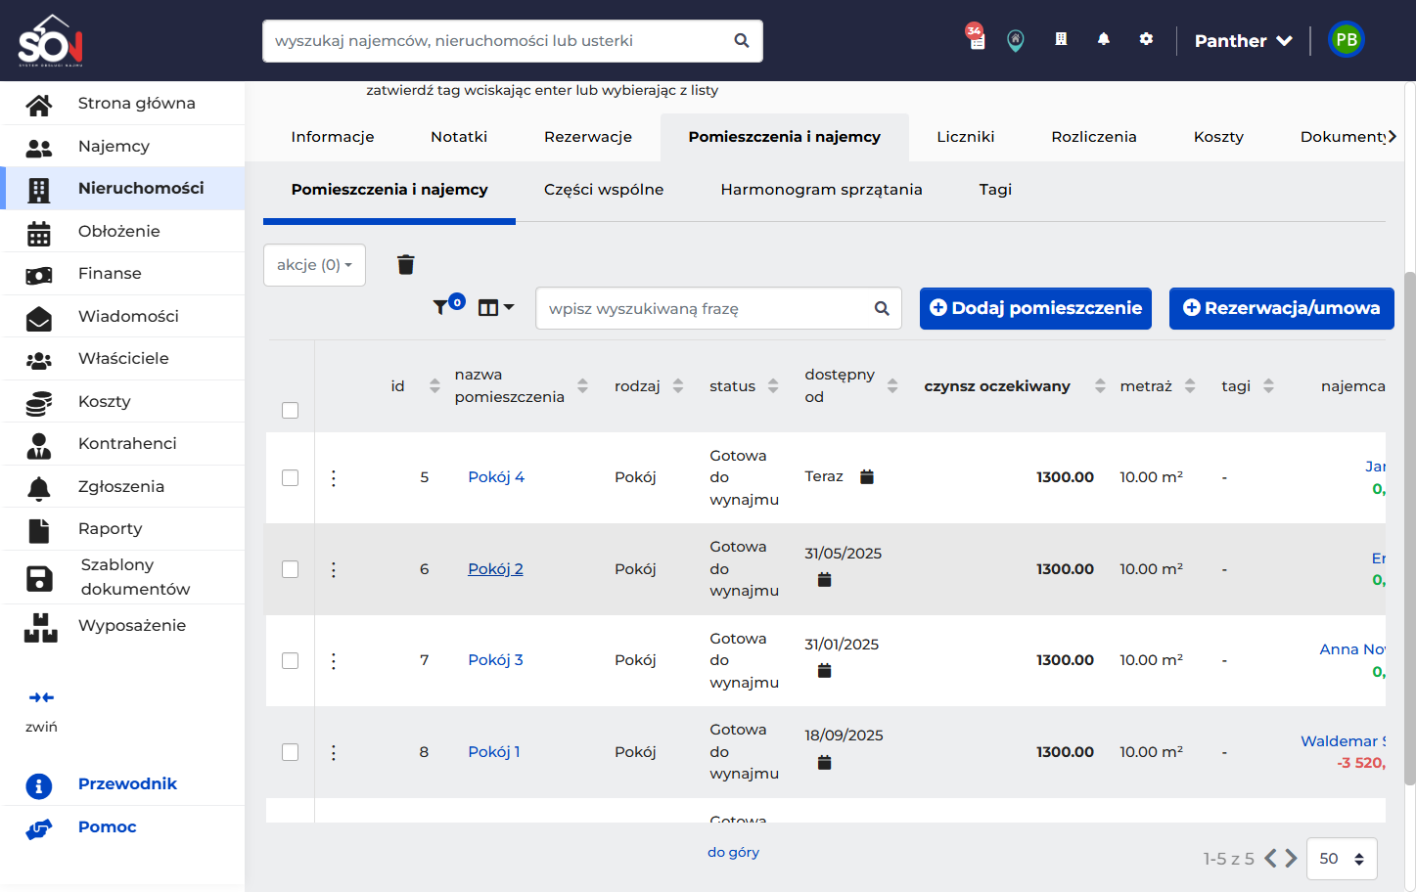Click calendar icon next to Teraz
The width and height of the screenshot is (1416, 892).
pyautogui.click(x=867, y=476)
